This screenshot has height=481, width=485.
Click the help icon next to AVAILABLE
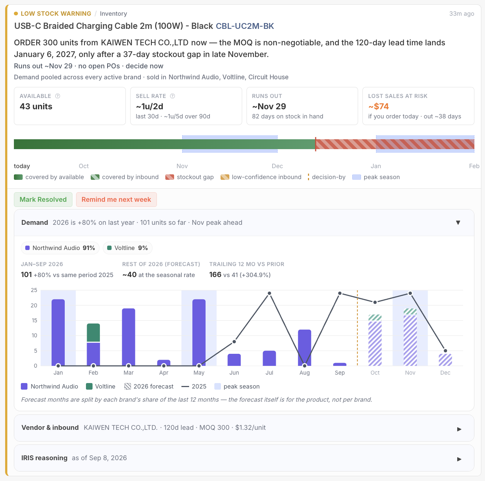coord(57,96)
